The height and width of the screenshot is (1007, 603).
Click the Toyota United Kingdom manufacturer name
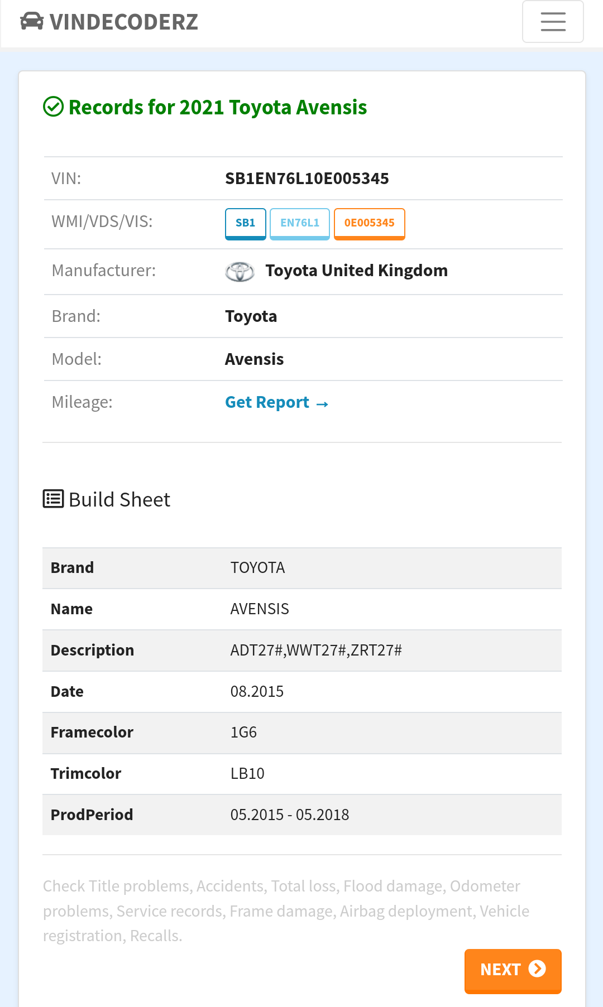(356, 271)
